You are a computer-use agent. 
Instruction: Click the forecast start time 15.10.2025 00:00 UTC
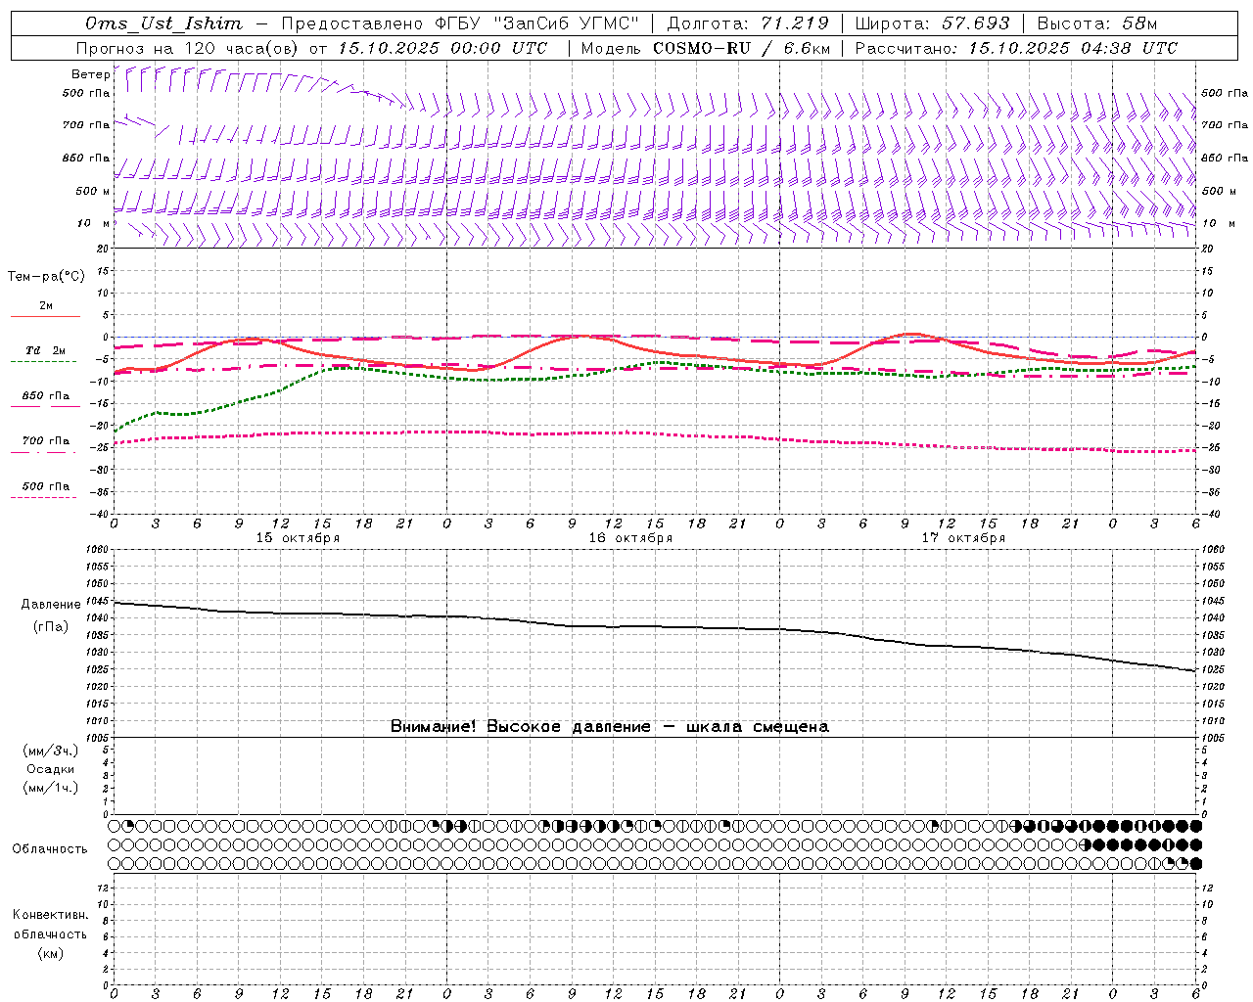442,48
